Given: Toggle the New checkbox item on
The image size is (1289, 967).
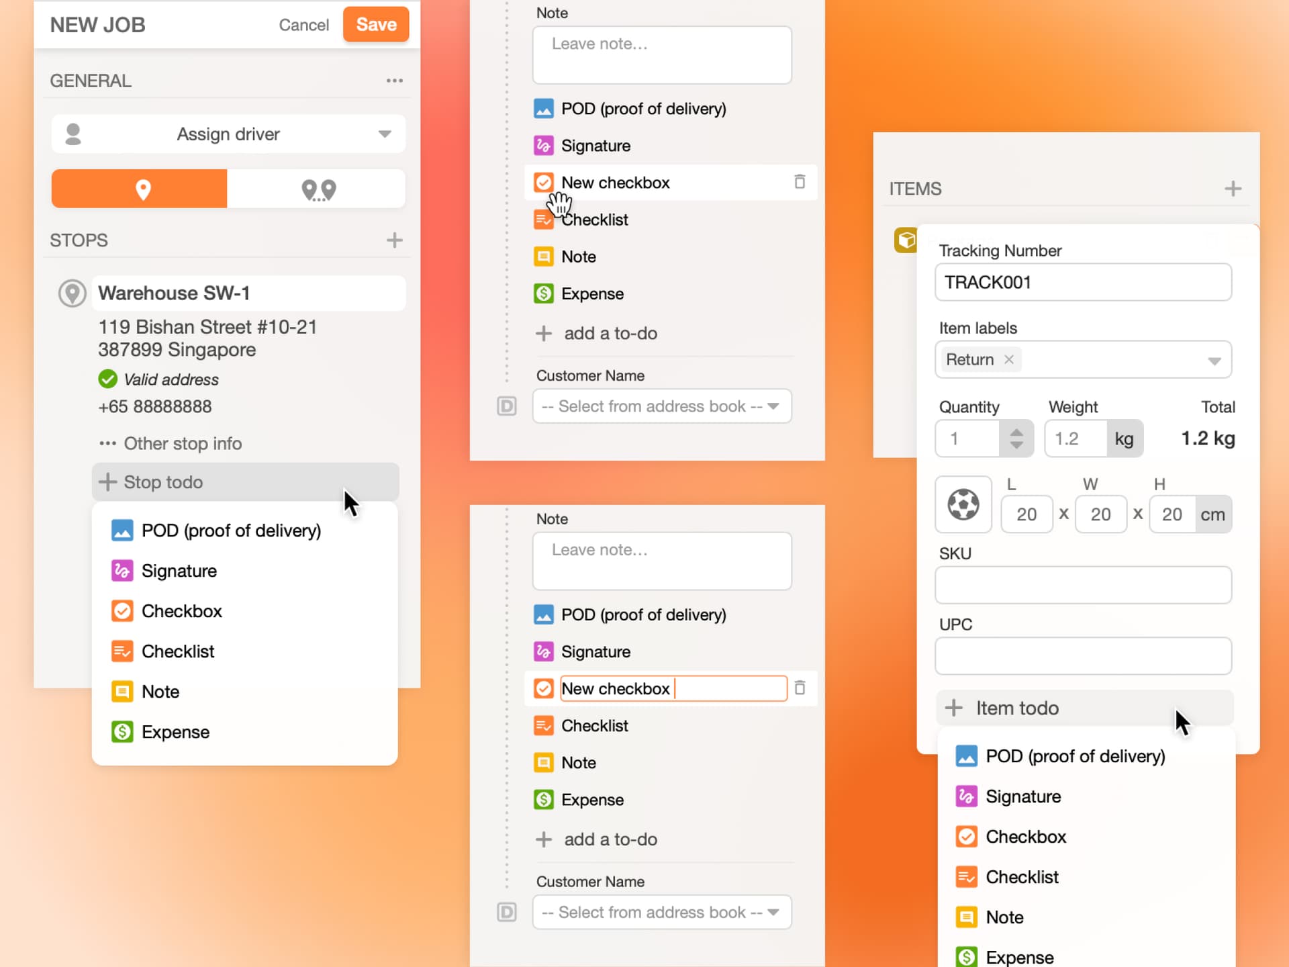Looking at the screenshot, I should [545, 182].
